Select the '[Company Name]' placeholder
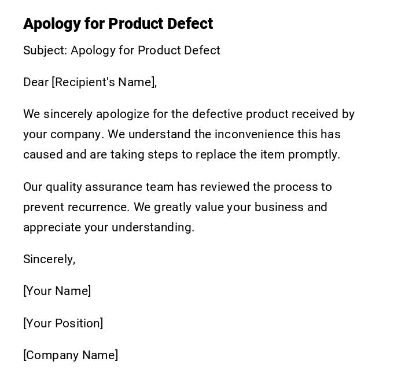This screenshot has width=405, height=391. (71, 355)
